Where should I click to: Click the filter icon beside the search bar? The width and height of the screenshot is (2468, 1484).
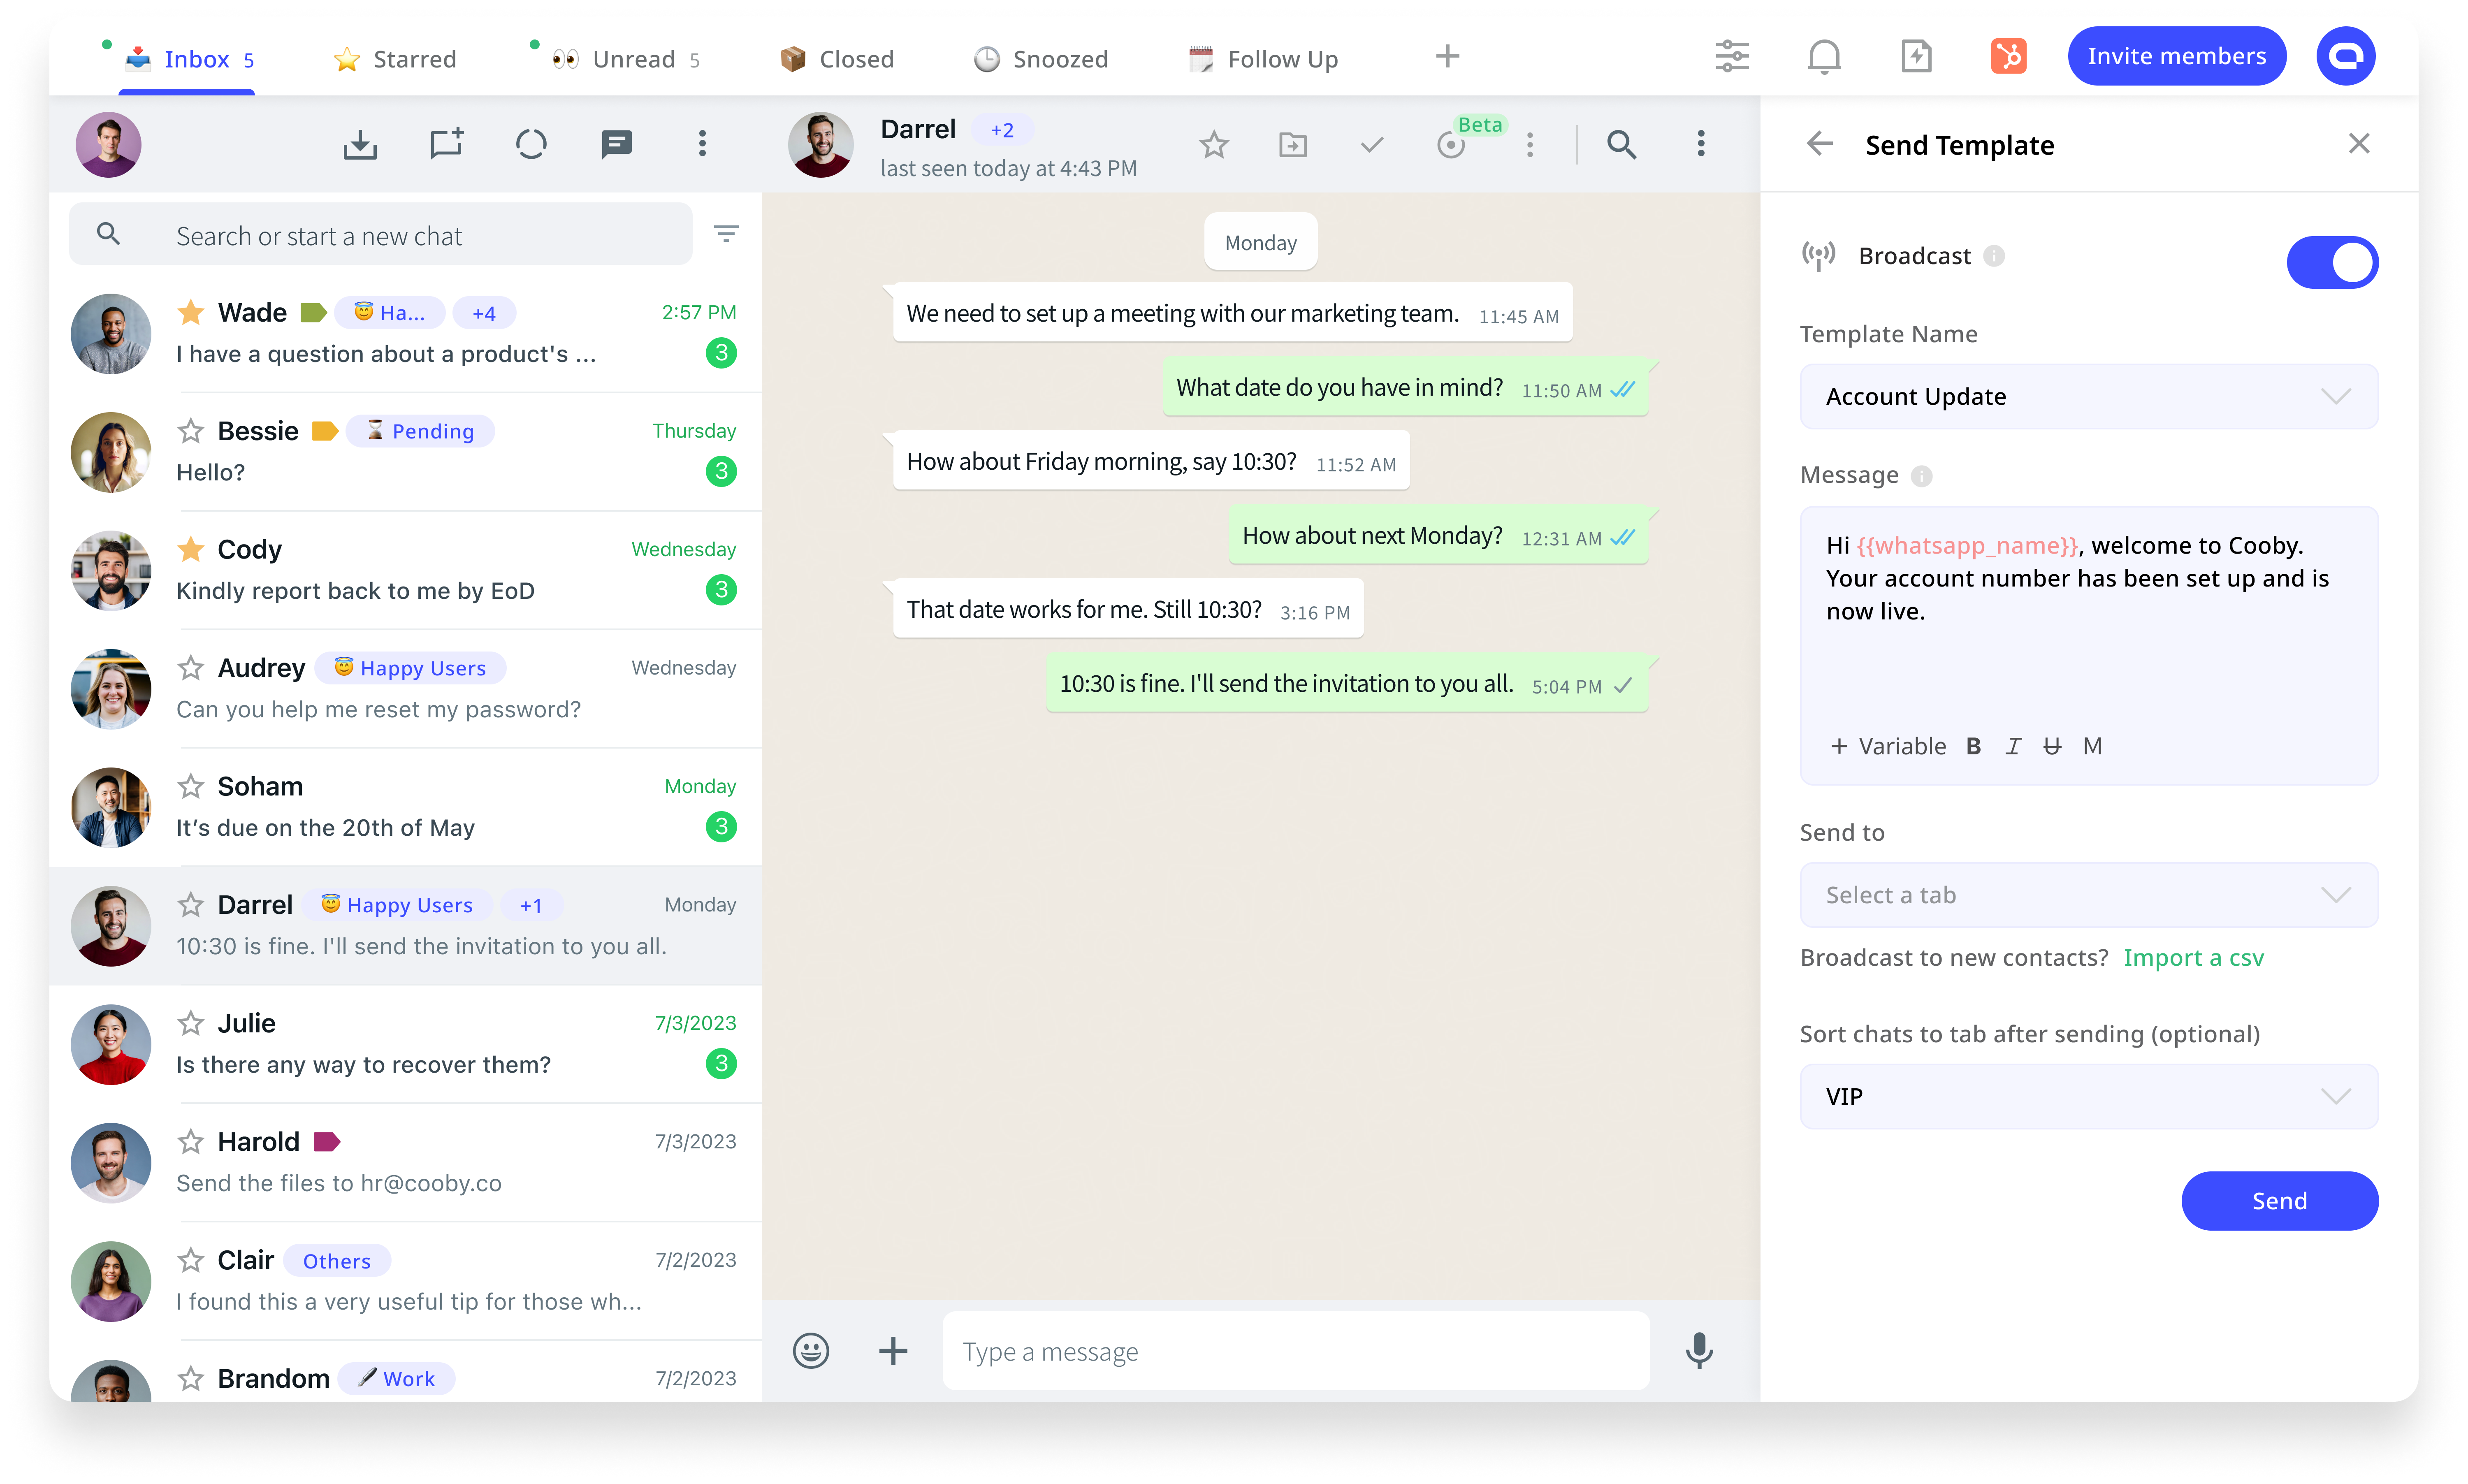point(726,234)
